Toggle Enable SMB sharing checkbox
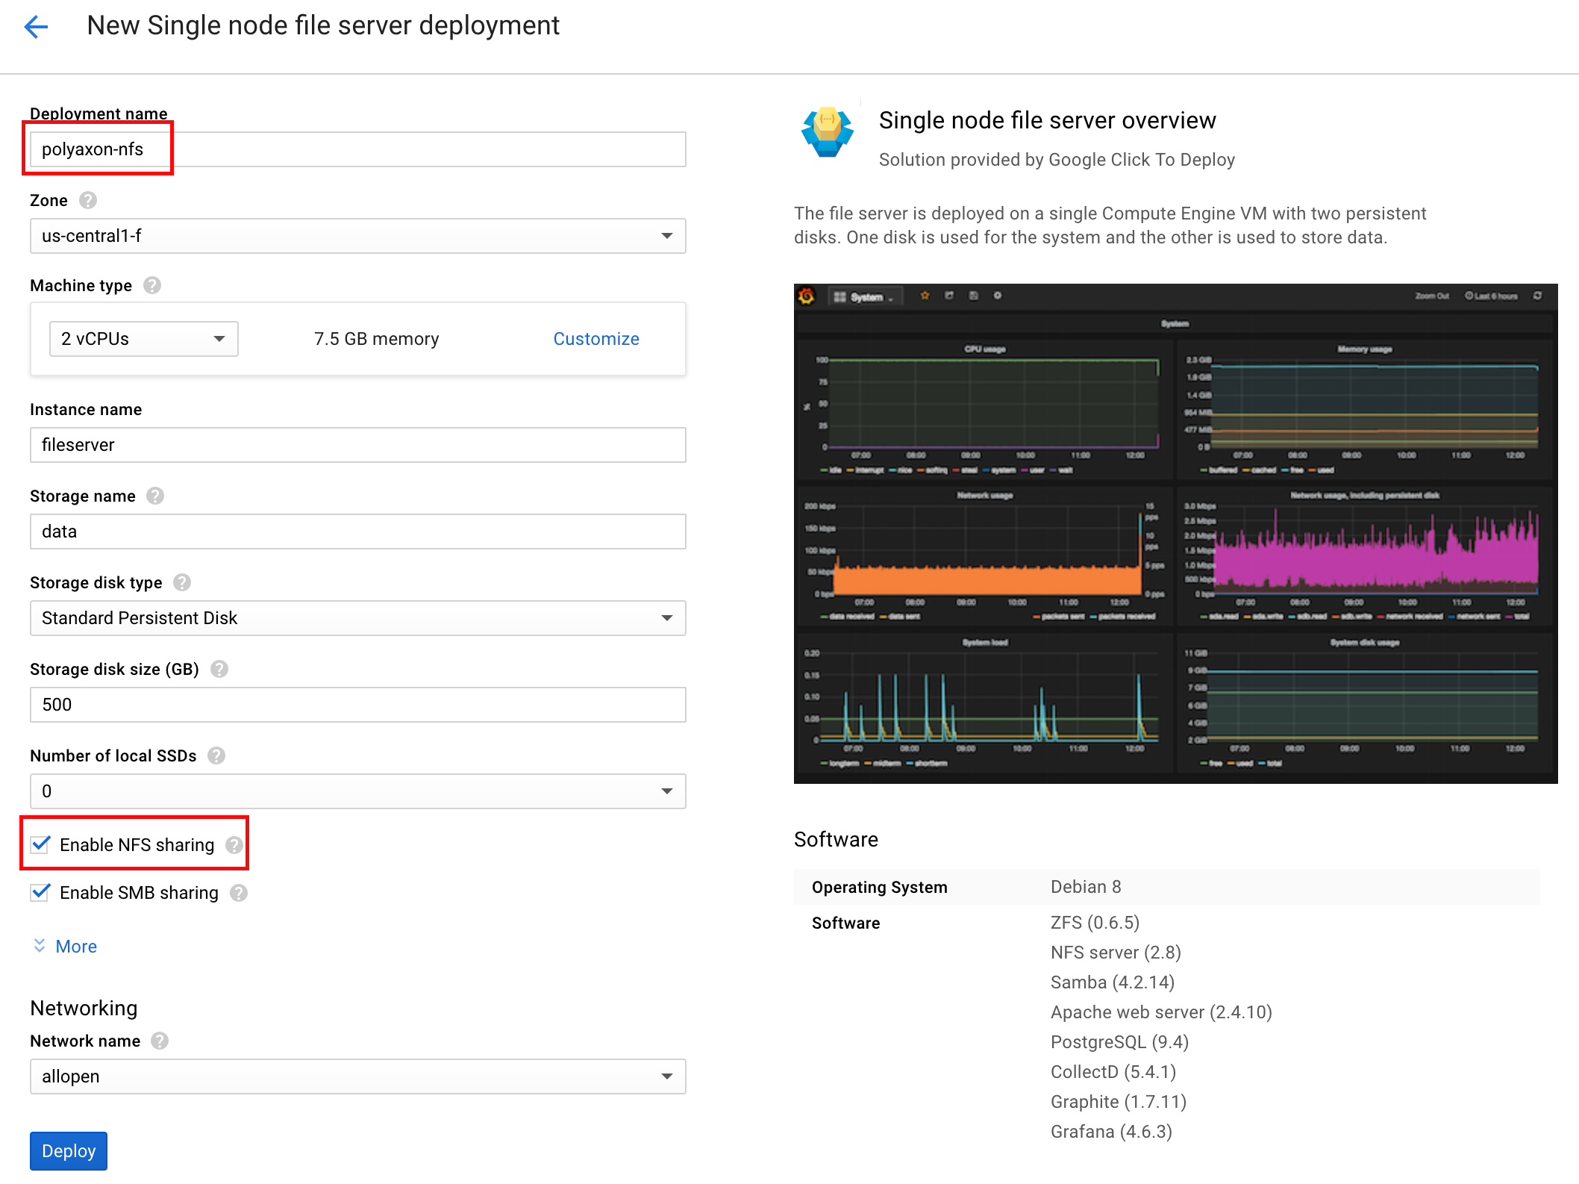Image resolution: width=1579 pixels, height=1184 pixels. click(41, 892)
